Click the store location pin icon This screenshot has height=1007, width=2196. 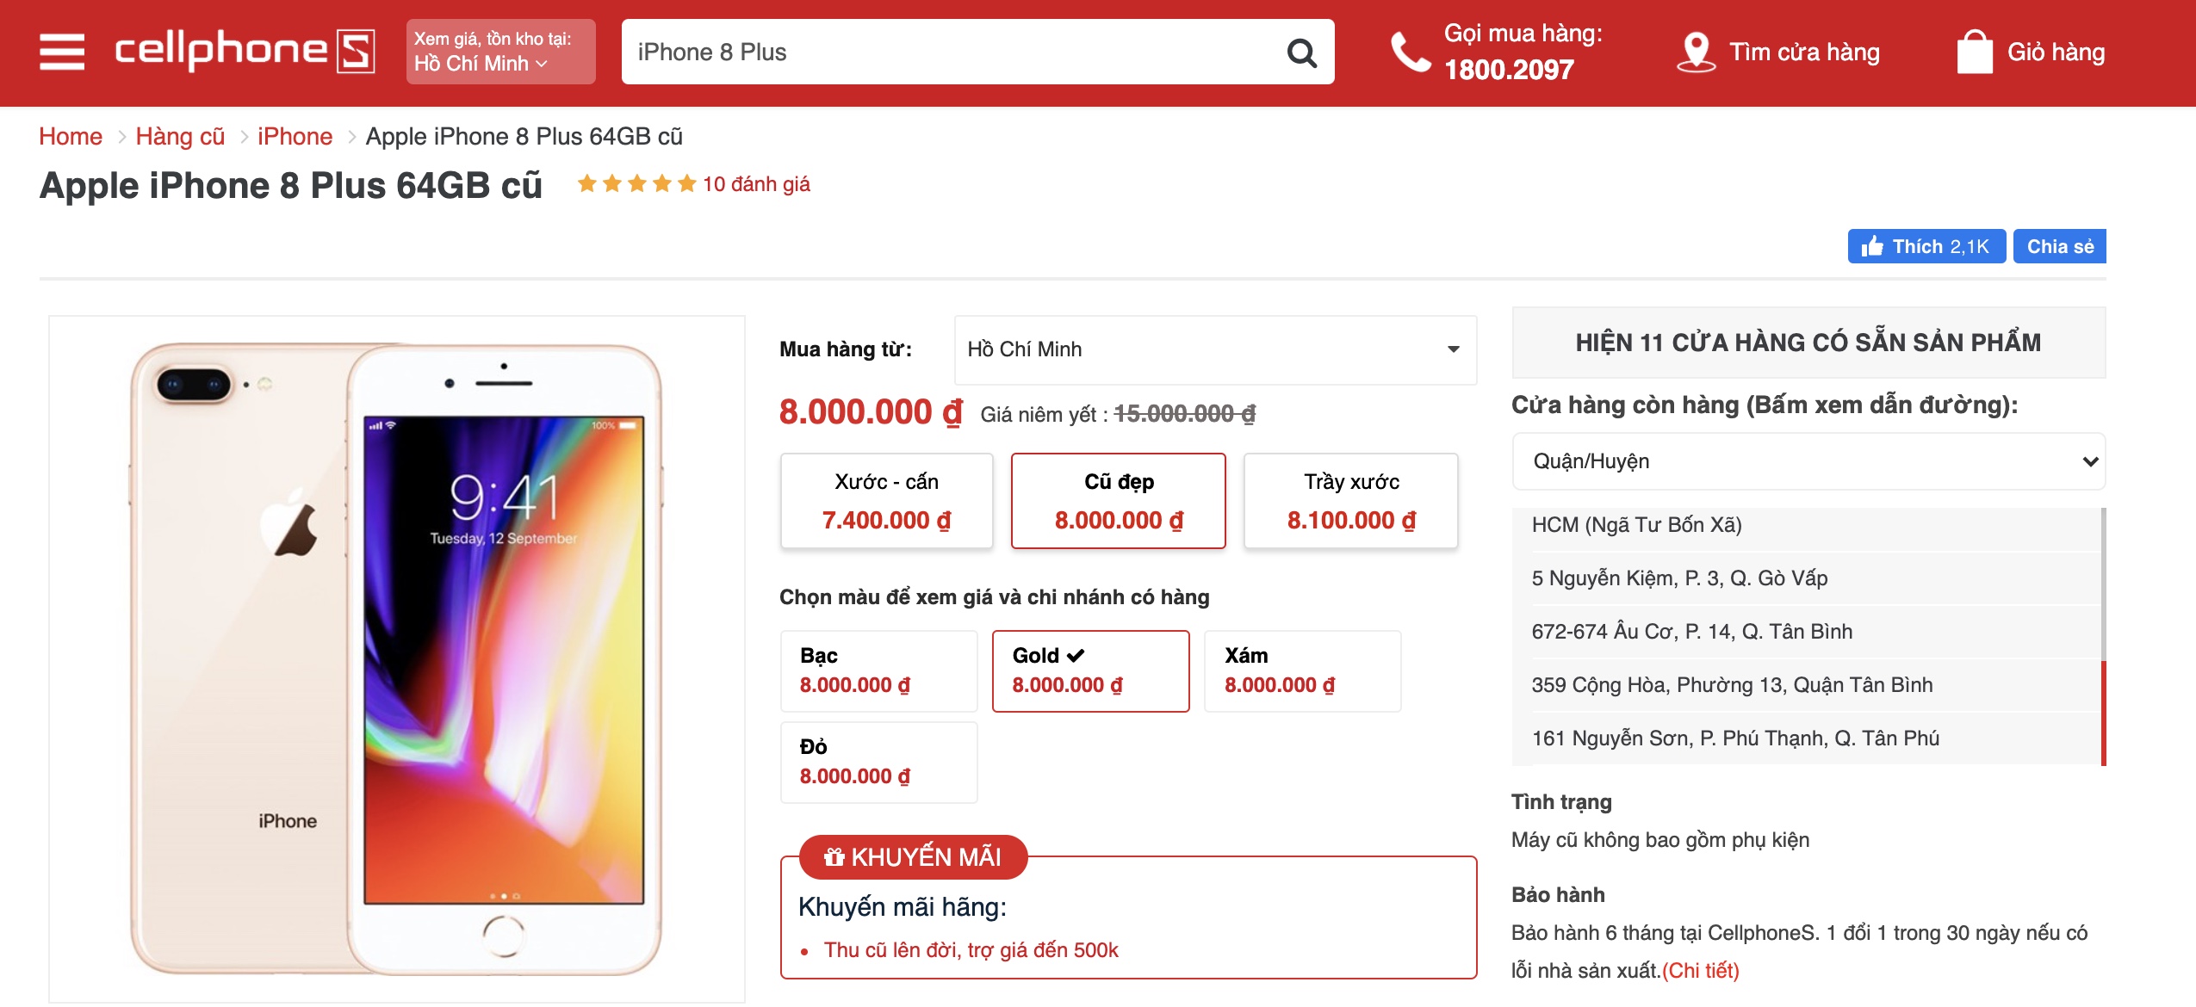click(x=1696, y=52)
